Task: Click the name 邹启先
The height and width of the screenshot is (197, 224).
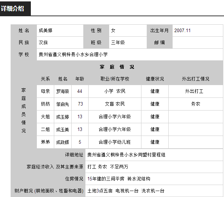Action: pos(63,104)
